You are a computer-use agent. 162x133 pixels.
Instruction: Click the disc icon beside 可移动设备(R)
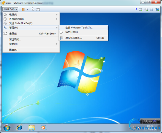click(5, 19)
